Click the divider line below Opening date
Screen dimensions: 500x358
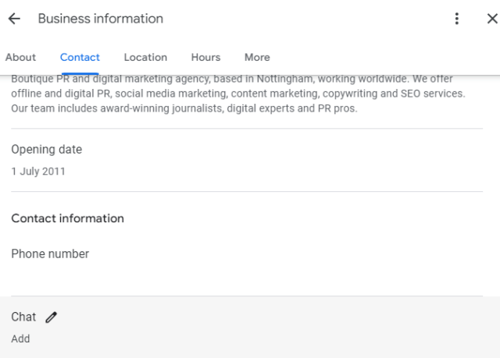pyautogui.click(x=247, y=192)
